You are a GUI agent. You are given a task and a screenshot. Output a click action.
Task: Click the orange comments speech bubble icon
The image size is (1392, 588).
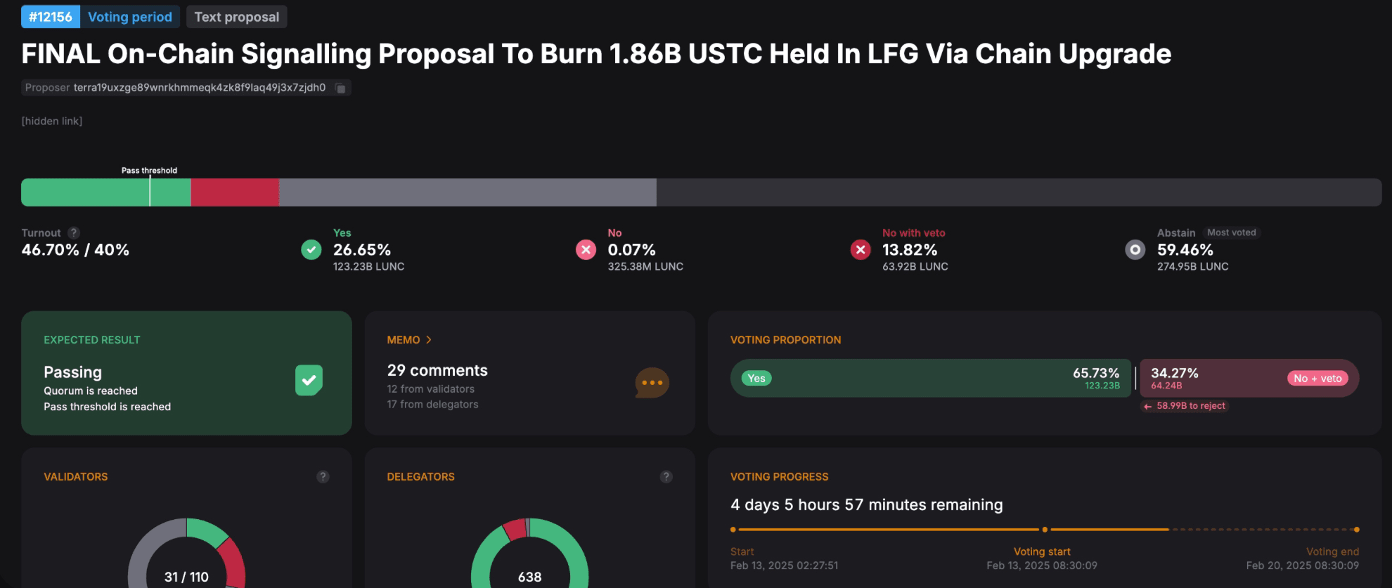pyautogui.click(x=652, y=383)
